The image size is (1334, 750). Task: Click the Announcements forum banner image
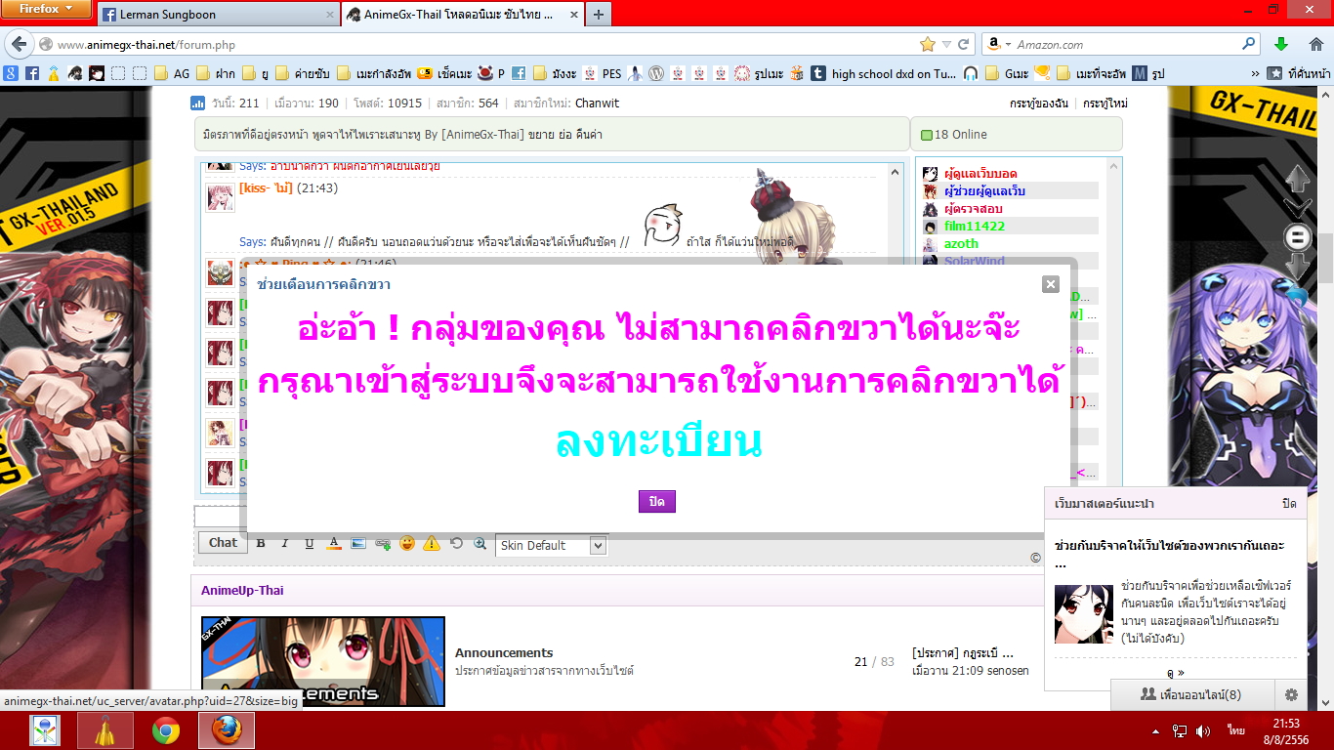point(323,661)
